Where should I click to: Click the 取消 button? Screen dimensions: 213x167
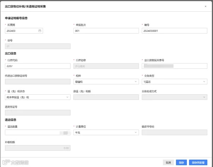[x=168, y=162]
